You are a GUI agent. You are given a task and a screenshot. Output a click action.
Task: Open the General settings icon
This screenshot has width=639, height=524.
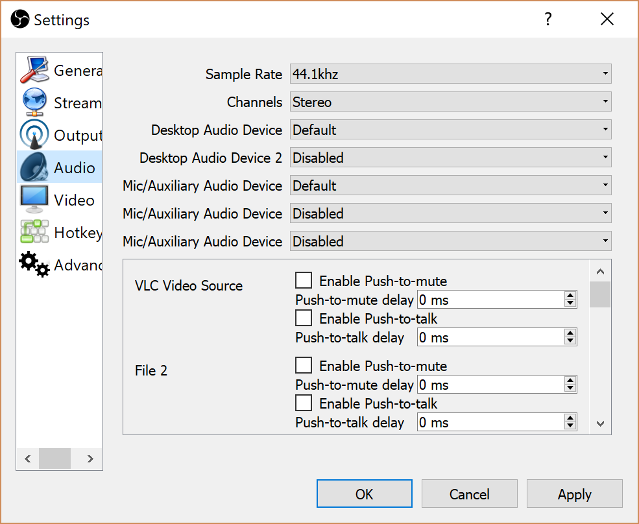coord(35,70)
